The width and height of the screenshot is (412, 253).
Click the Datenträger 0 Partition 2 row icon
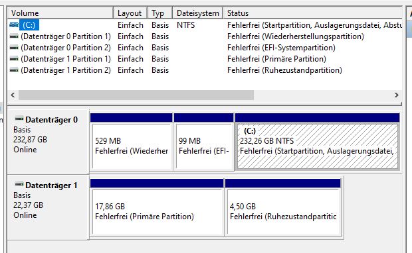tap(14, 48)
